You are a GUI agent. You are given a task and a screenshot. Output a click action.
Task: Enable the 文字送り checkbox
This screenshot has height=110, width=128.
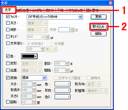[8, 43]
